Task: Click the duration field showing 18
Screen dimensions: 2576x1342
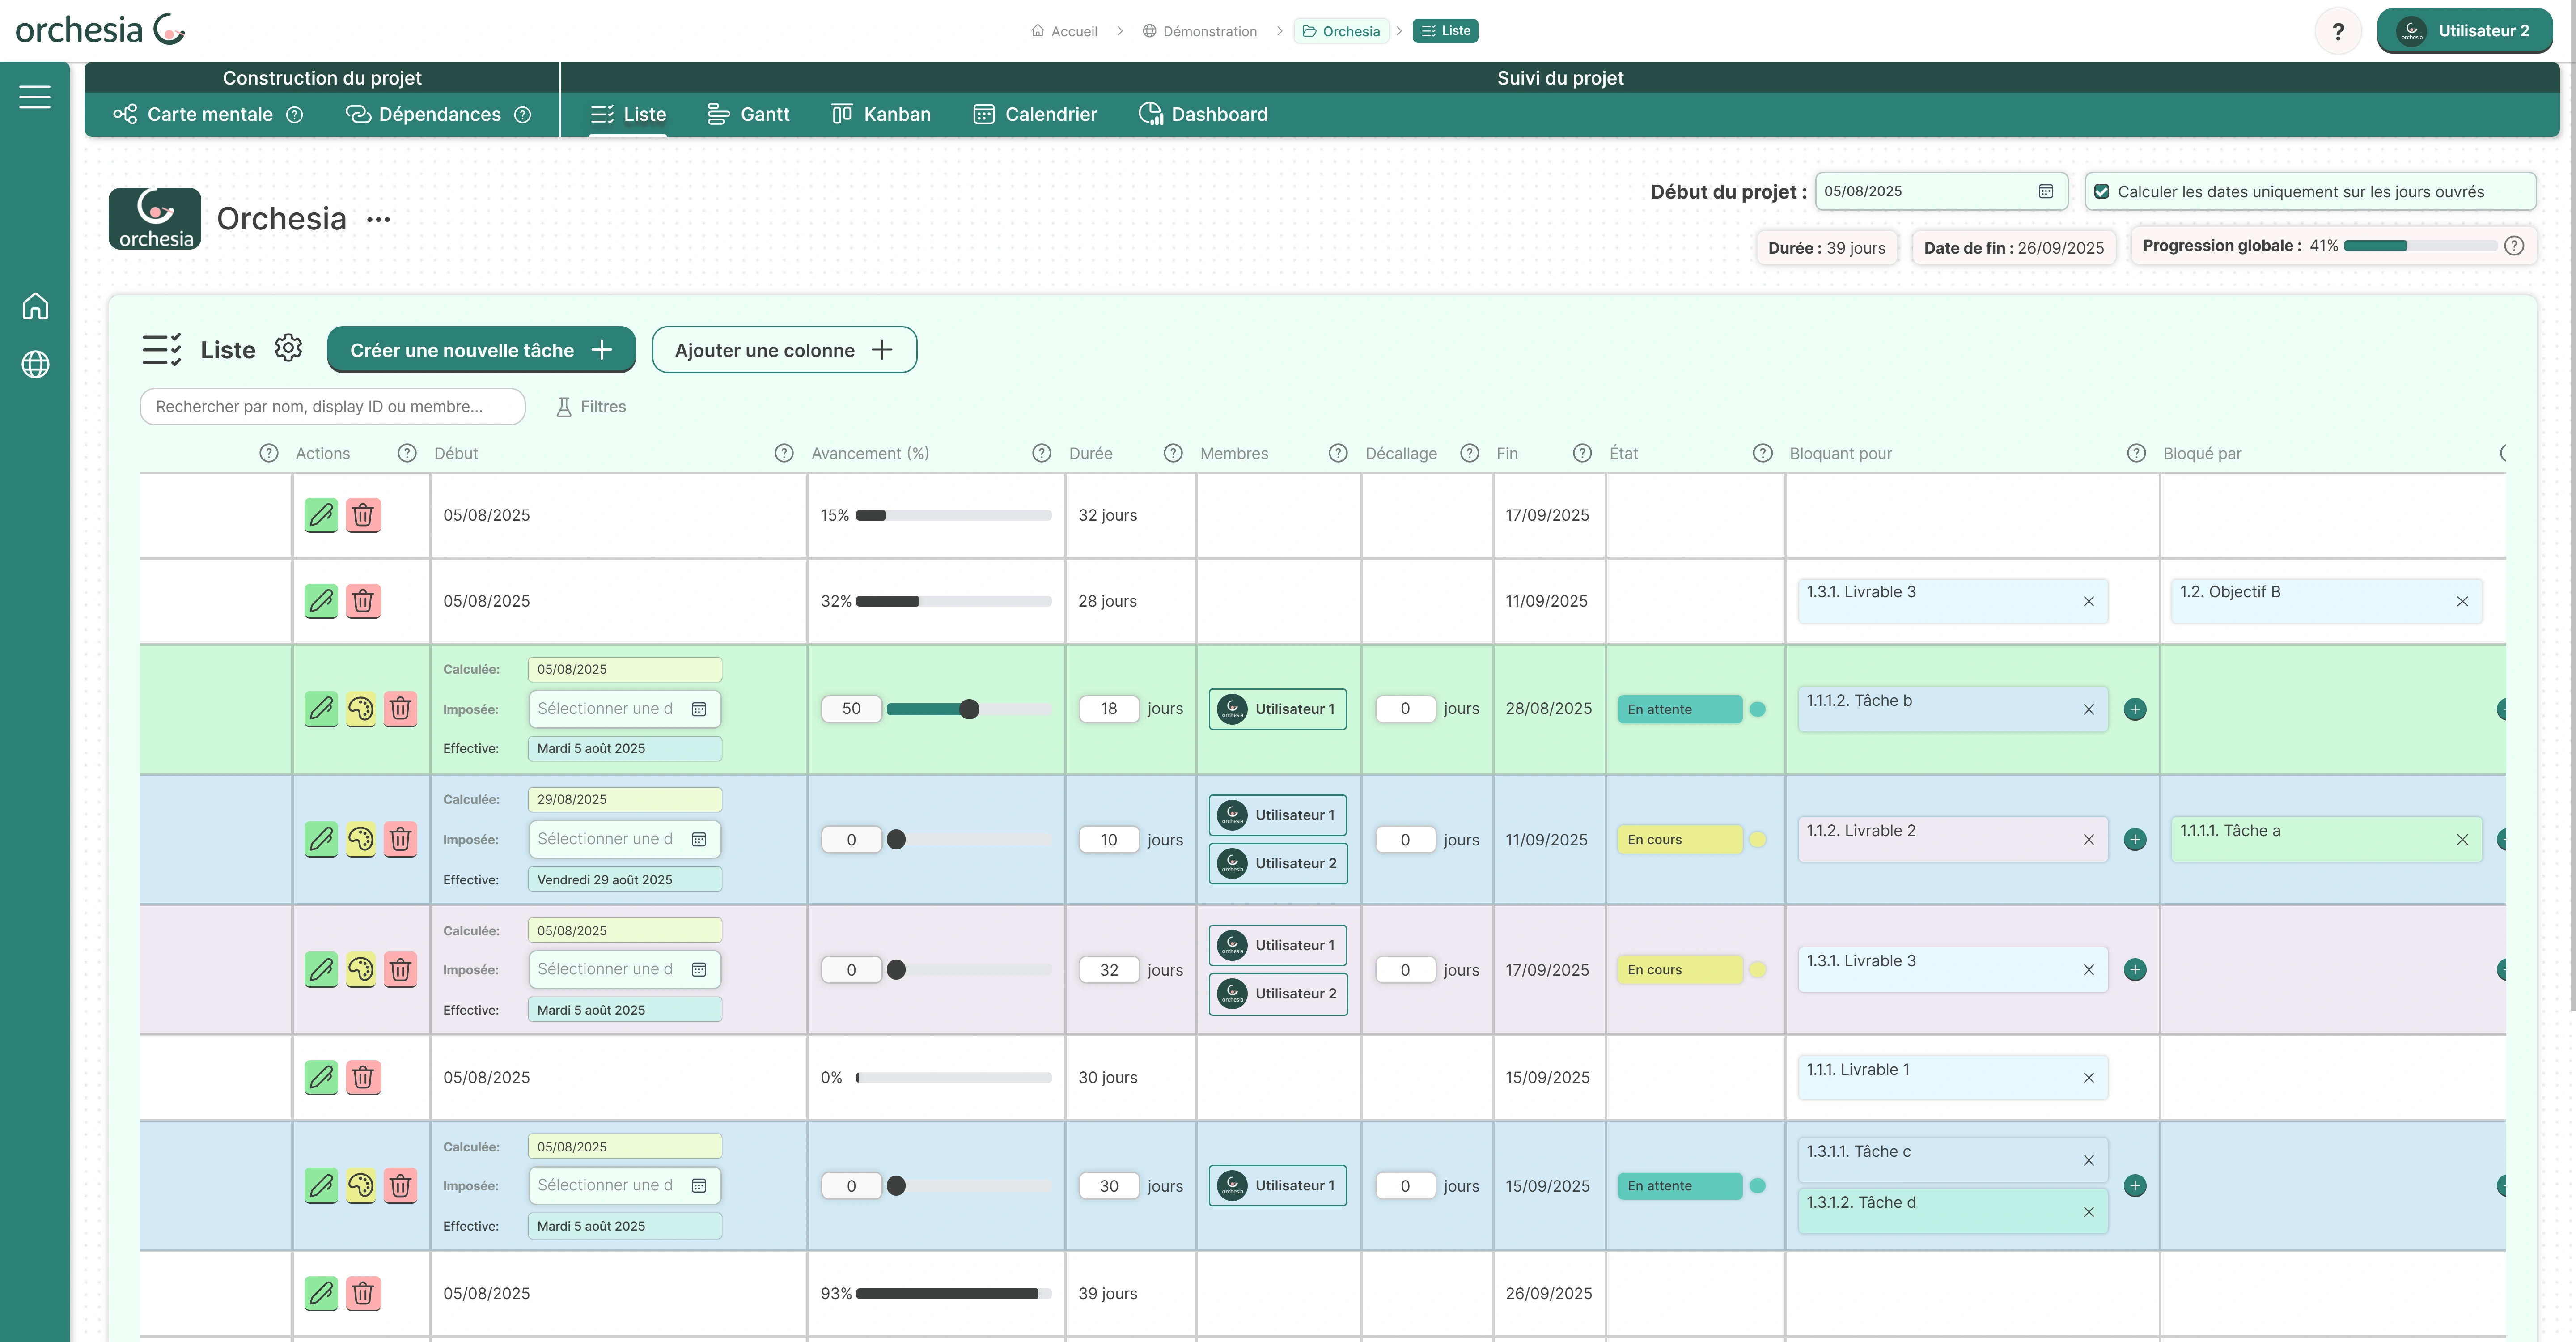Action: [x=1109, y=709]
